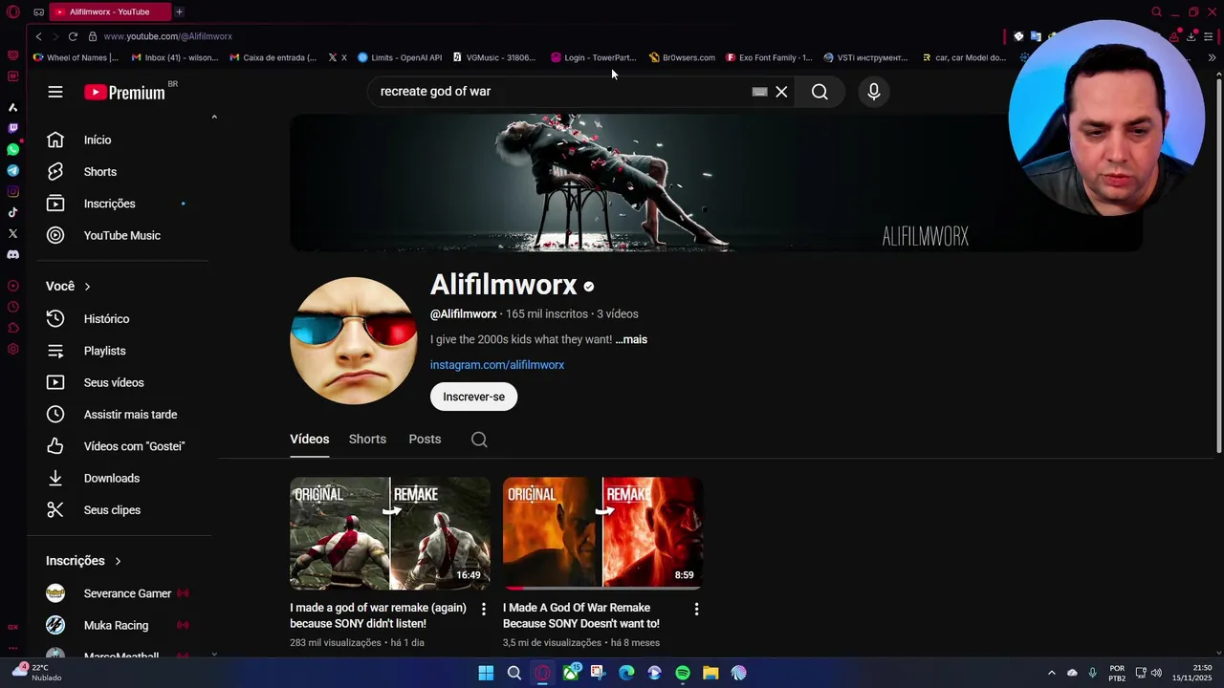The image size is (1224, 688).
Task: Open WhatsApp in Opera sidebar
Action: click(x=12, y=149)
